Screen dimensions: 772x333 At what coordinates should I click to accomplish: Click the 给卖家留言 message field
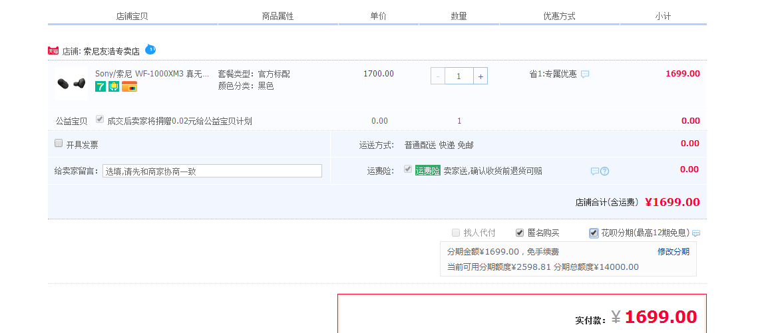point(212,171)
